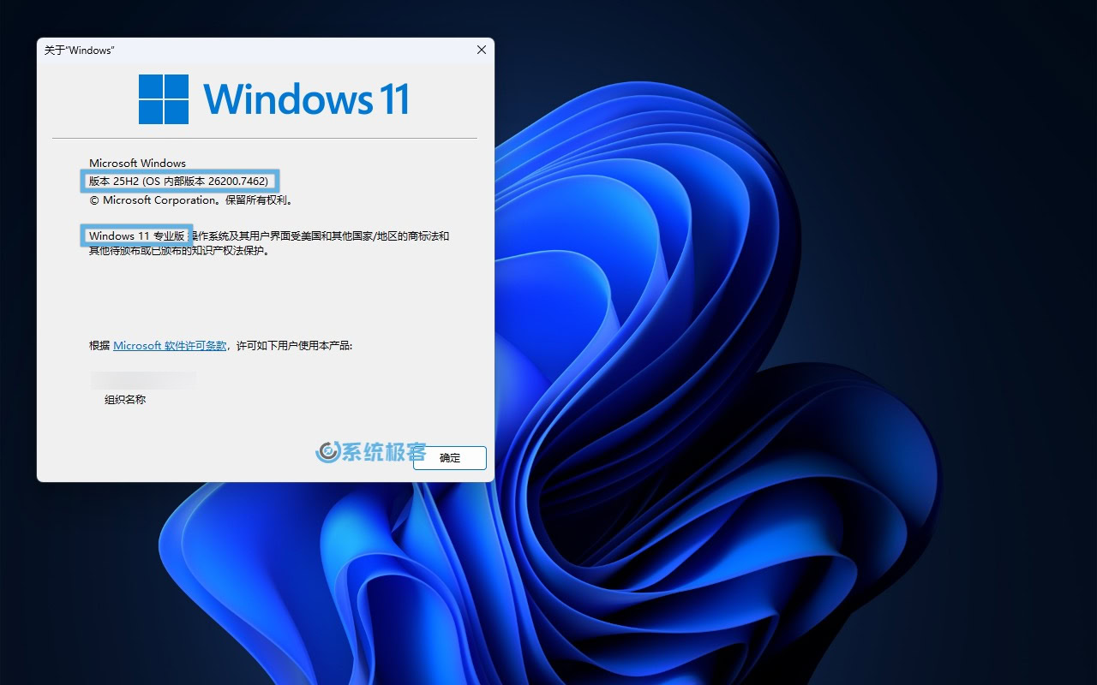The width and height of the screenshot is (1097, 685).
Task: Click the large Windows 11 wordmark
Action: (306, 99)
